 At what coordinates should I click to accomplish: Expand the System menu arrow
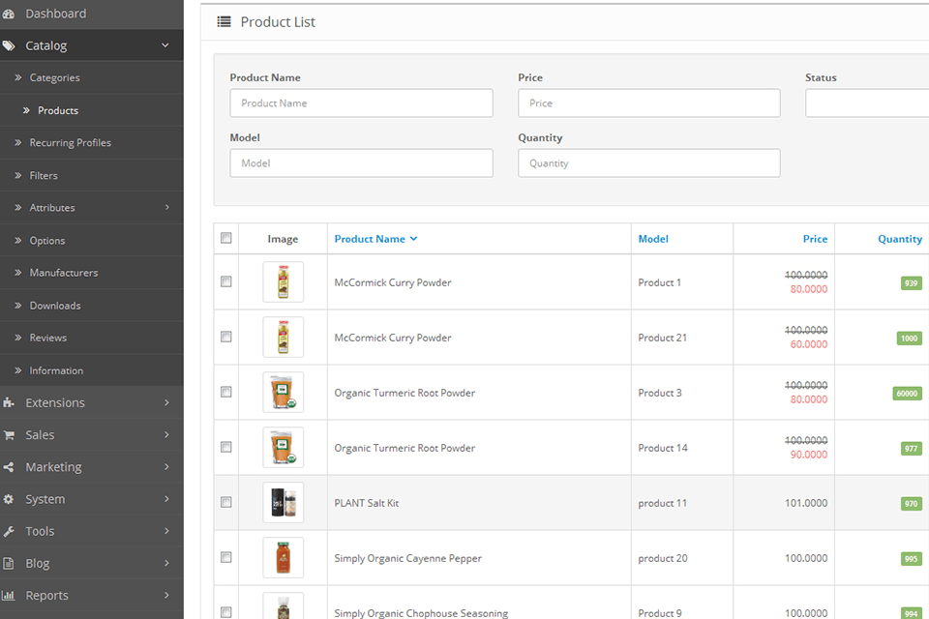[167, 499]
